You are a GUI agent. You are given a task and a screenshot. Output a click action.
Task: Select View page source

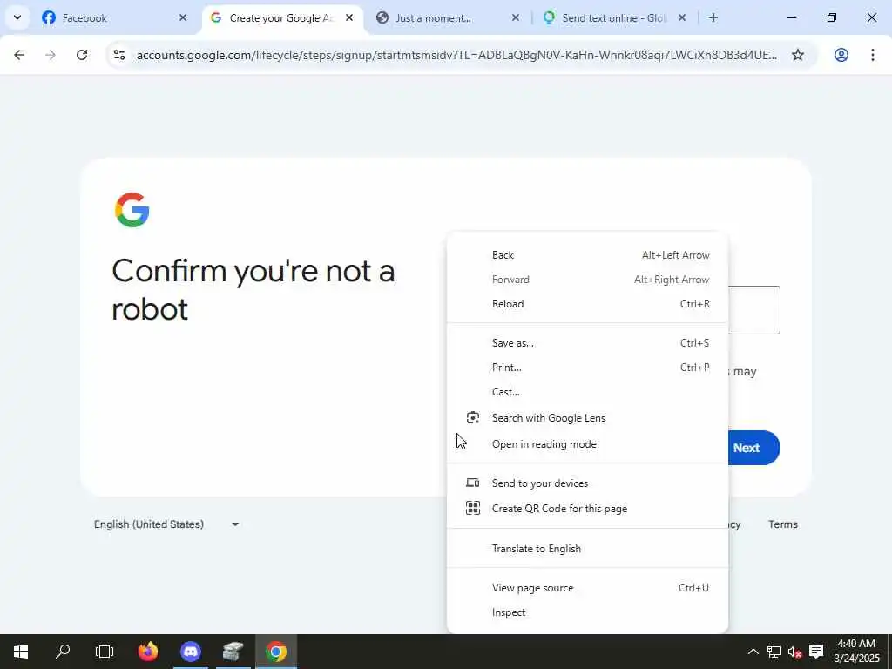click(587, 588)
